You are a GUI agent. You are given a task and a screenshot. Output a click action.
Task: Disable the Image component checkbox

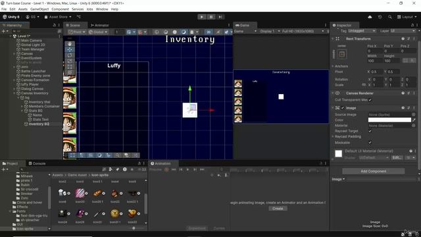point(343,108)
